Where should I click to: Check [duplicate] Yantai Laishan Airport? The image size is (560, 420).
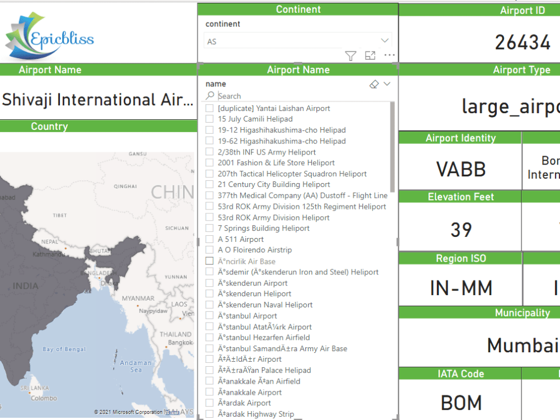coord(209,108)
